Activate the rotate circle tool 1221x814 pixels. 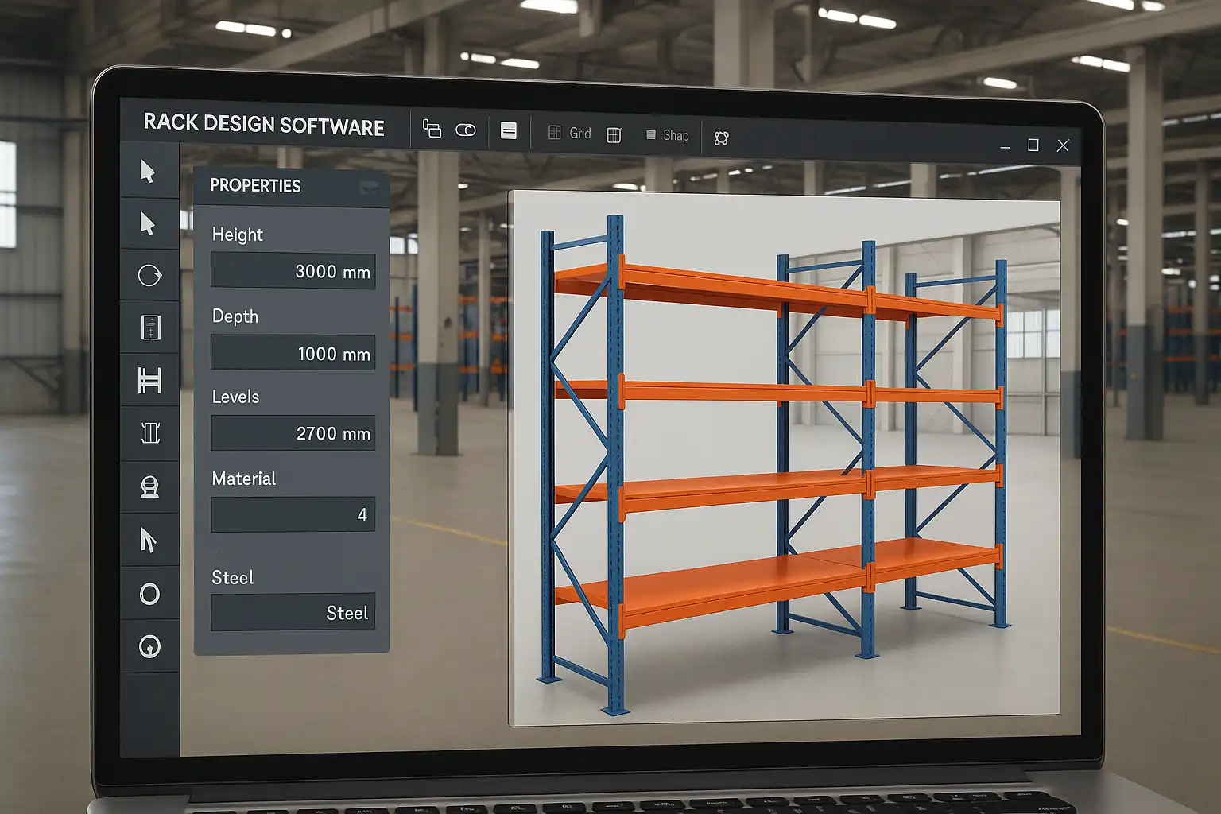(x=149, y=276)
